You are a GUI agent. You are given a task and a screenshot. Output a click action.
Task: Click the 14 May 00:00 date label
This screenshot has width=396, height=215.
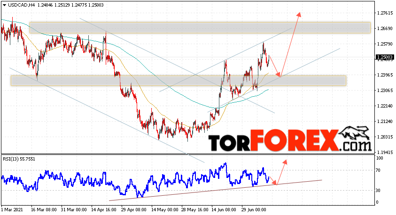pos(164,210)
